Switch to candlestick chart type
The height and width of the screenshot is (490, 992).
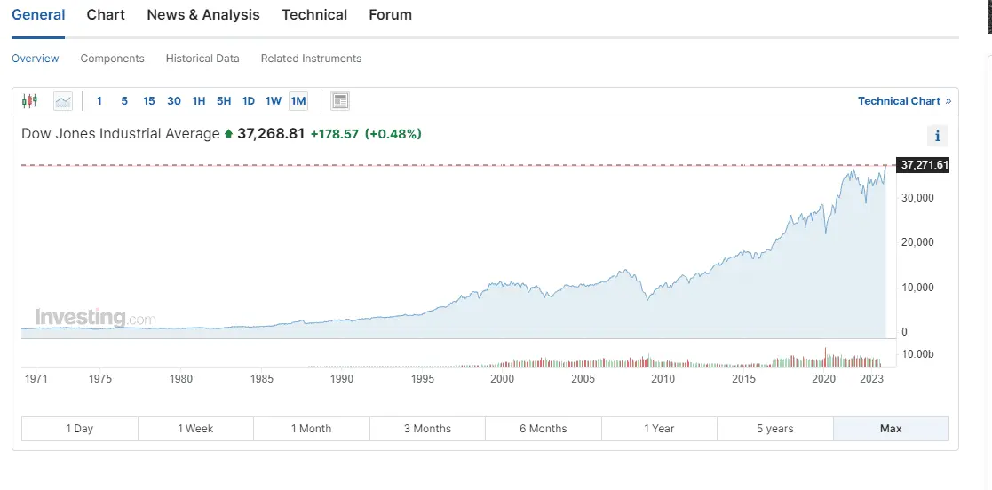coord(30,101)
